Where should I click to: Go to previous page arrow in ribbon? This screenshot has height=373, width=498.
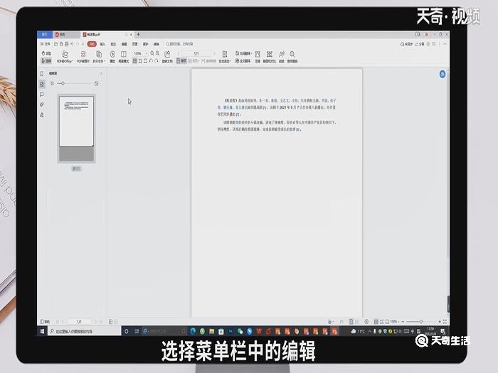point(179,53)
